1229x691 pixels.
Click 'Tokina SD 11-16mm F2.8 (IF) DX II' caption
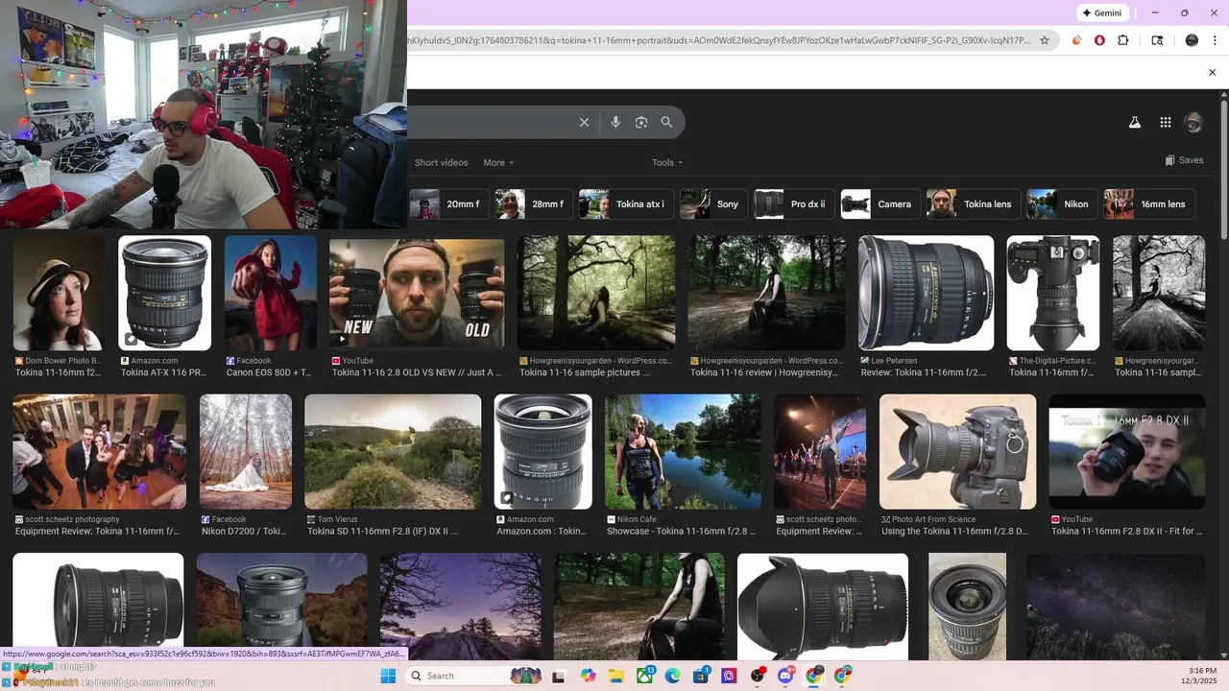pos(382,531)
